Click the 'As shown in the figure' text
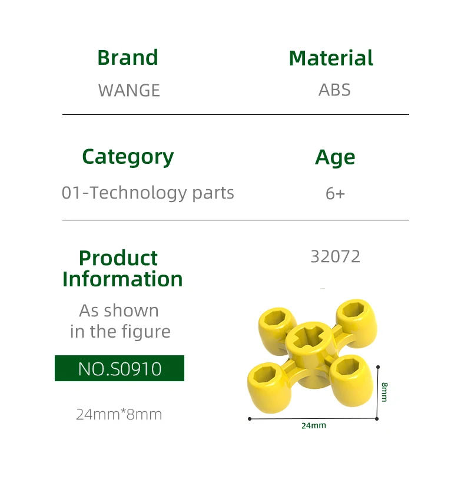 tap(120, 321)
